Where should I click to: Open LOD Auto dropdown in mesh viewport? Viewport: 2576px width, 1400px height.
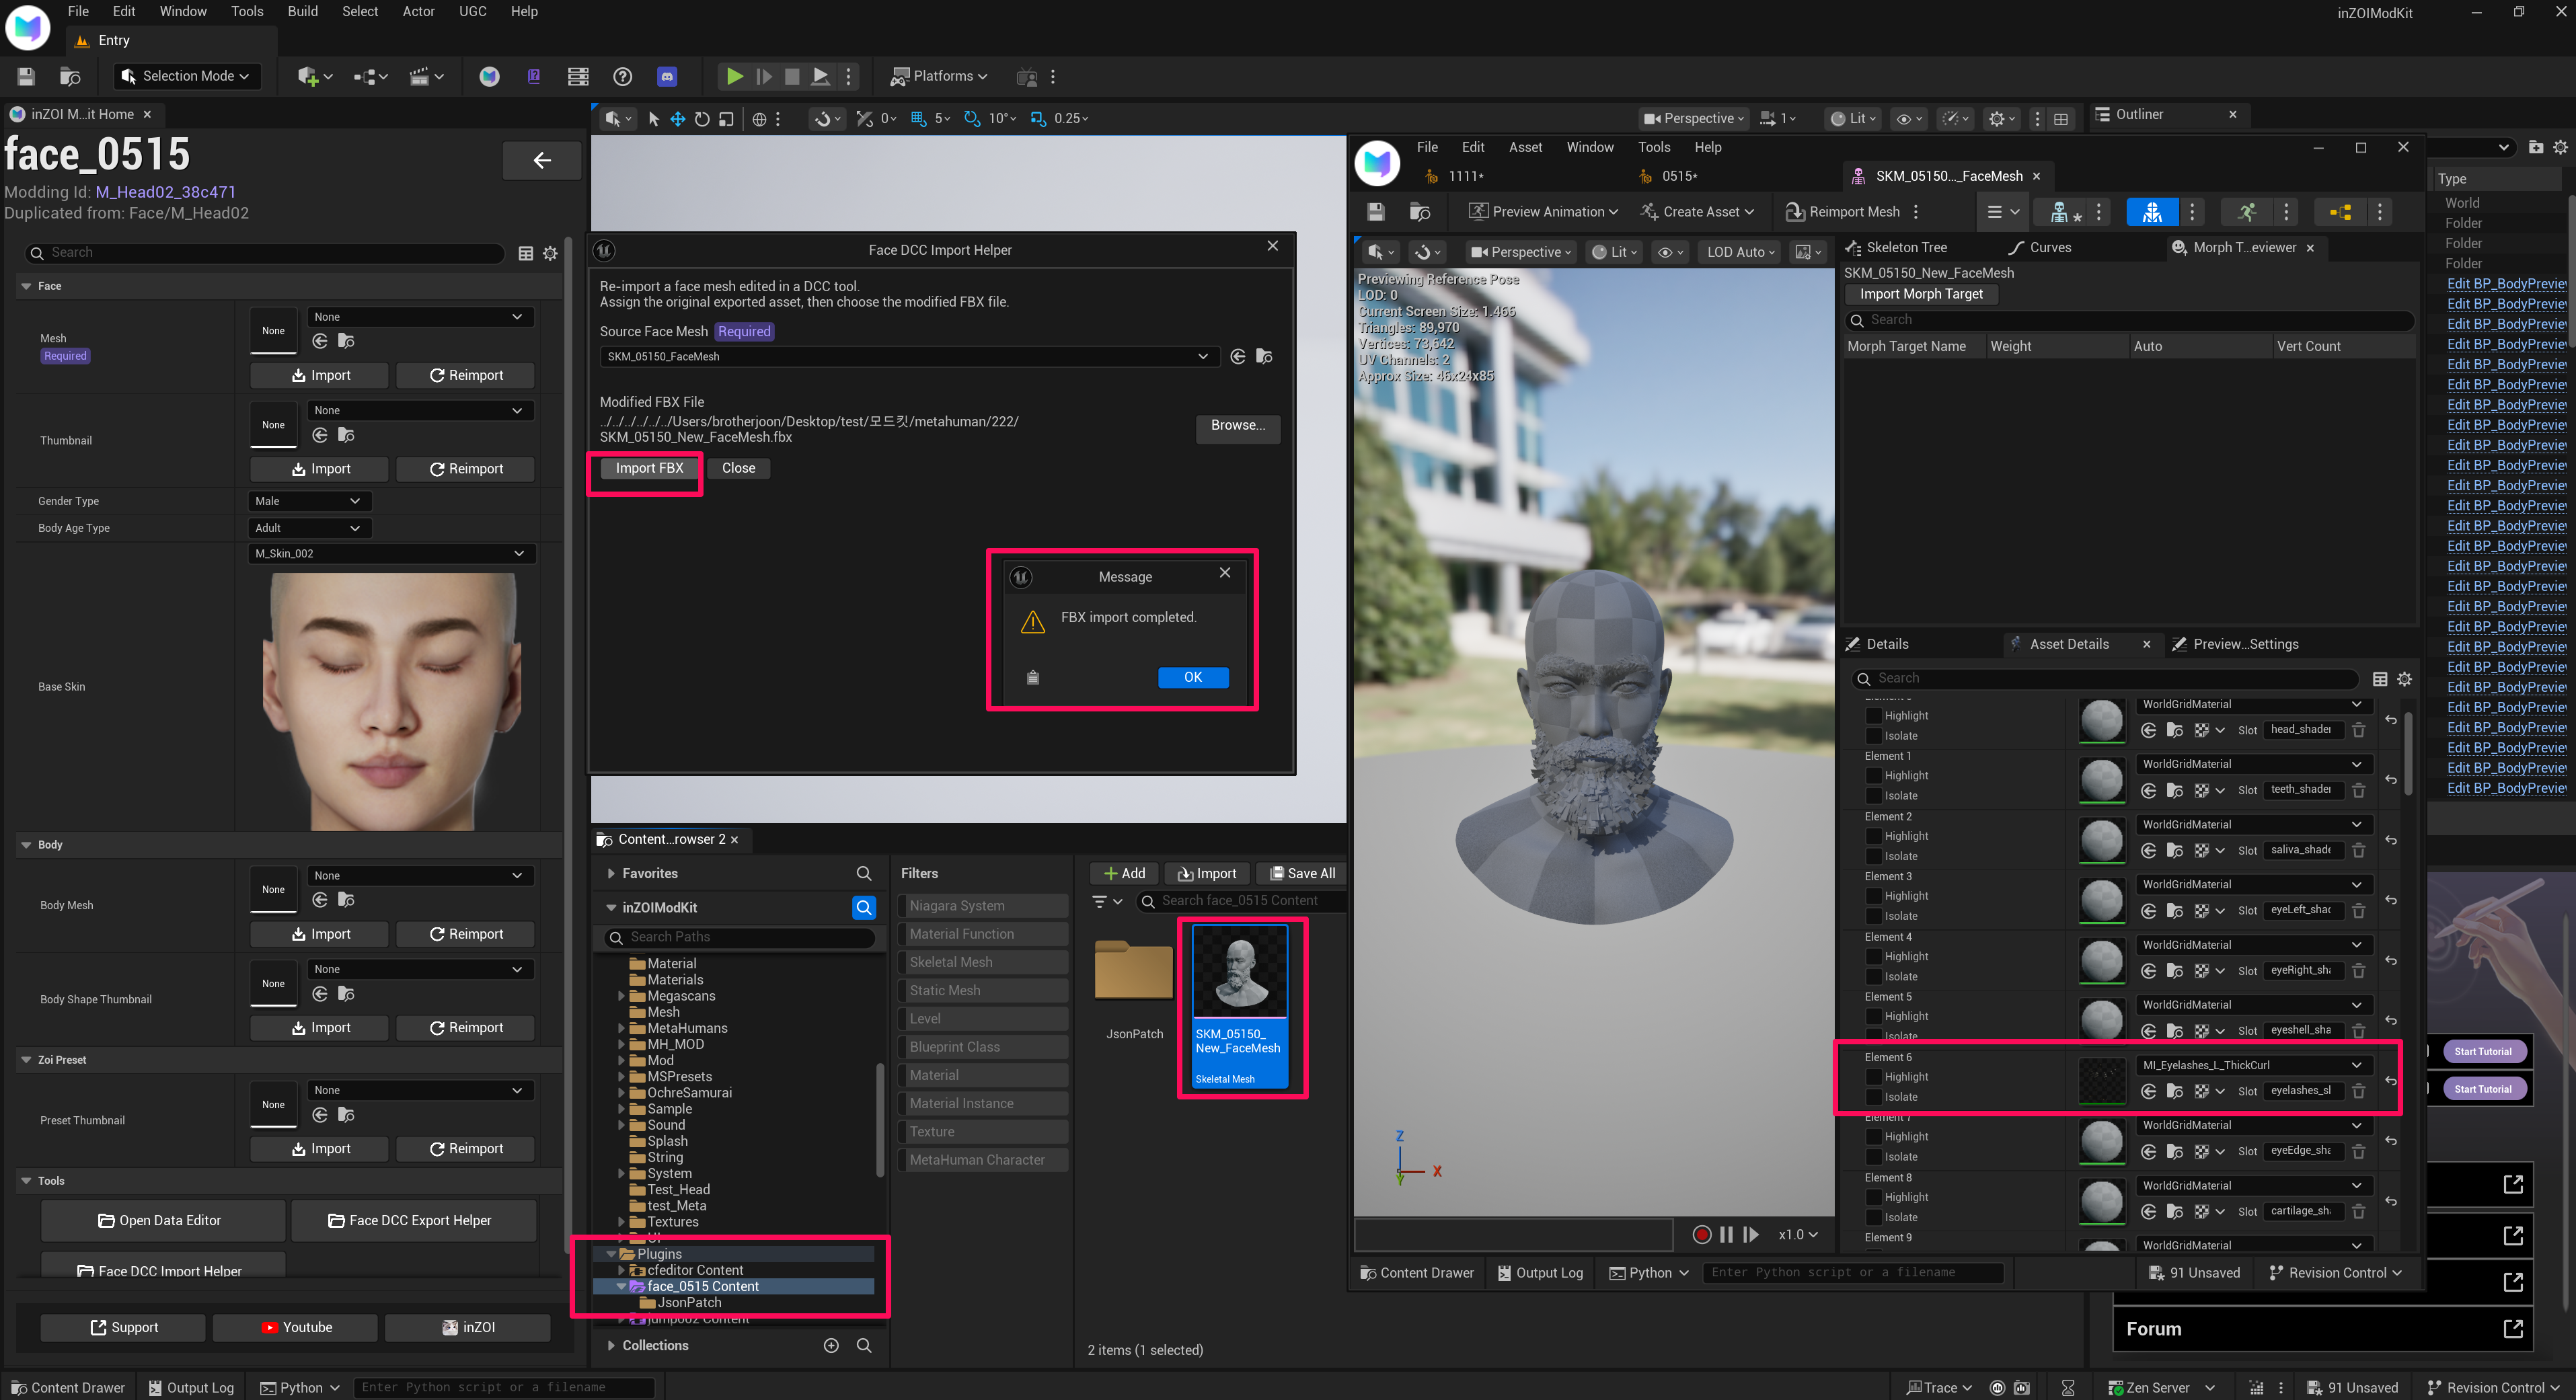(1740, 252)
